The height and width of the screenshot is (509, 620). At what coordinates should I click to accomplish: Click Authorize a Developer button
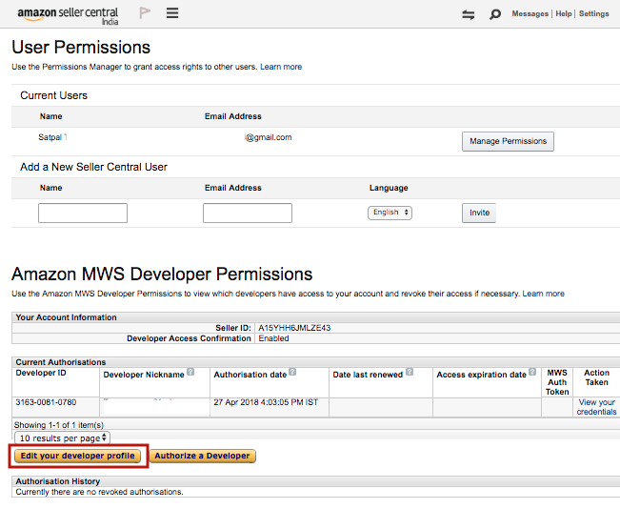pyautogui.click(x=202, y=456)
